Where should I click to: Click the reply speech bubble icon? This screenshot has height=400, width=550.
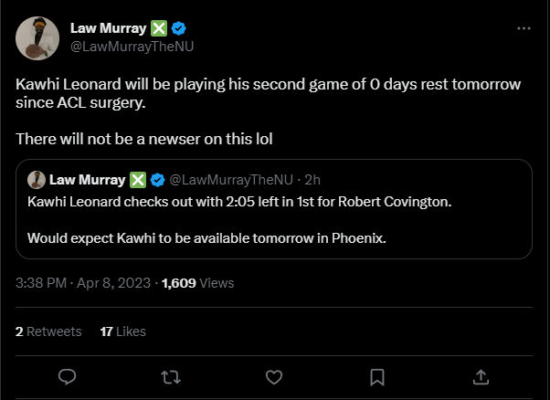coord(67,376)
